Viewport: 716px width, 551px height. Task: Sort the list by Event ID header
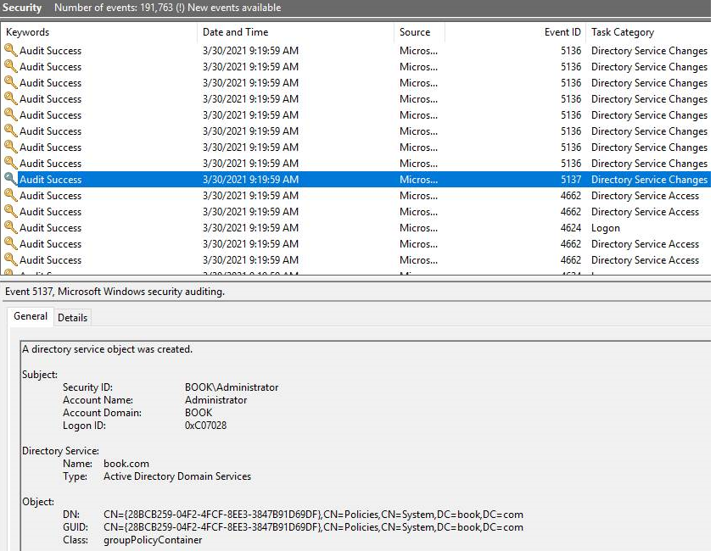562,32
